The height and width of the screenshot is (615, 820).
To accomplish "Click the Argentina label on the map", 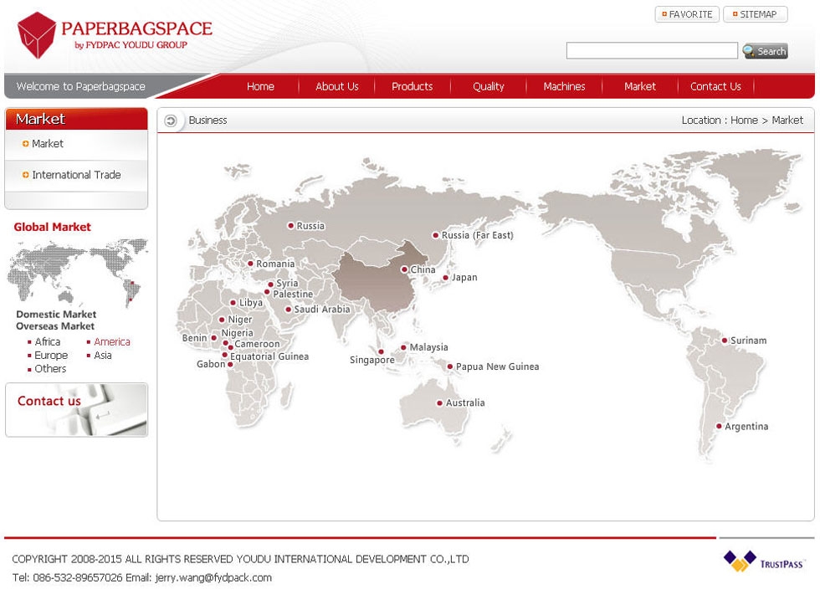I will coord(746,427).
